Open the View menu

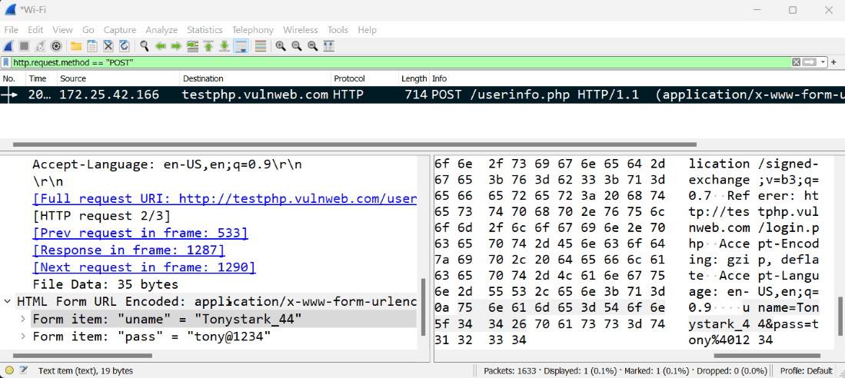click(x=63, y=30)
